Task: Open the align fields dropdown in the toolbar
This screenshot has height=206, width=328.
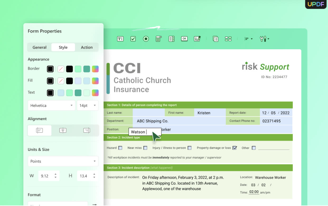Action: click(249, 39)
